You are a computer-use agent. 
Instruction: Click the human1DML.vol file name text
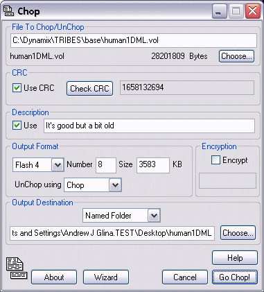(37, 56)
